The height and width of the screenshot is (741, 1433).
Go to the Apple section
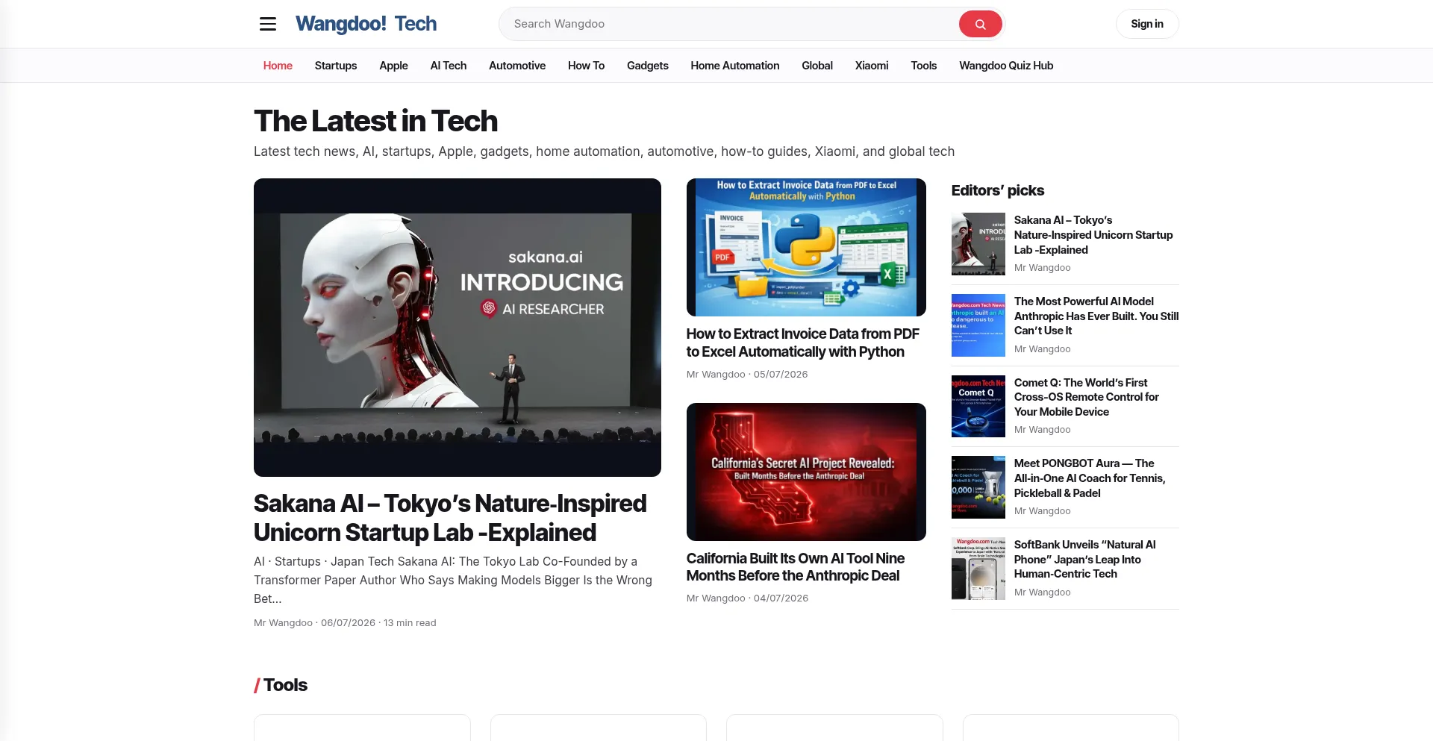tap(393, 66)
